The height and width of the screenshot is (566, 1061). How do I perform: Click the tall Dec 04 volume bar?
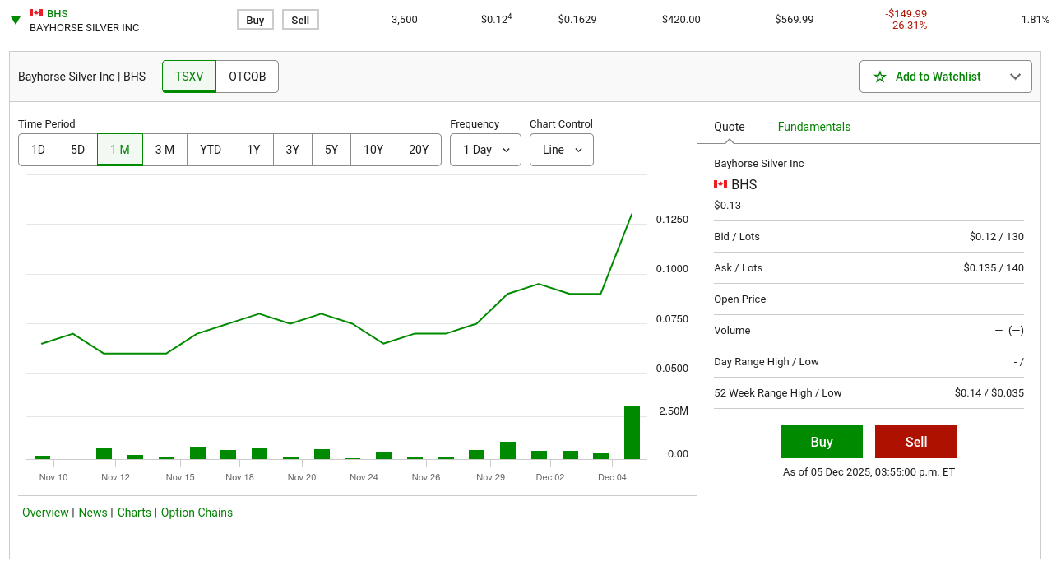(x=632, y=432)
